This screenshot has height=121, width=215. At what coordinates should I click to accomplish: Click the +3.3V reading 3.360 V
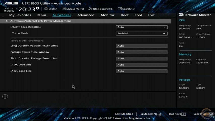(x=183, y=97)
